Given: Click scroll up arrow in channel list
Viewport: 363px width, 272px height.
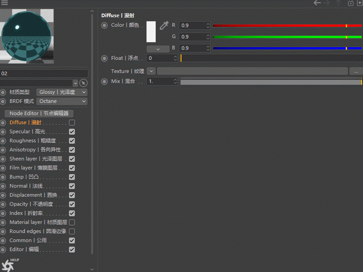Looking at the screenshot, I should [92, 11].
